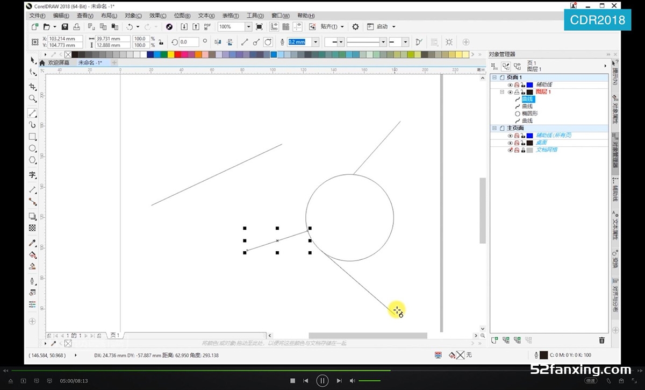Select the Crop tool
Screen dimensions: 645x390
click(33, 87)
